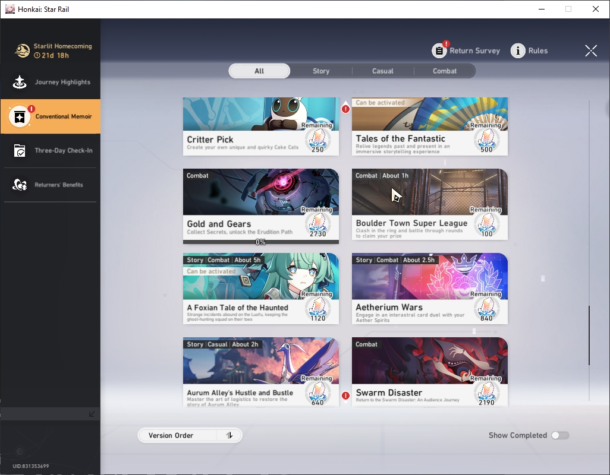The image size is (610, 475).
Task: Open the Swarm Disaster event card
Action: (x=429, y=372)
